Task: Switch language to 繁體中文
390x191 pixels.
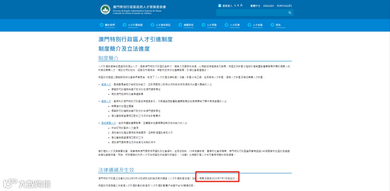Action: coord(255,6)
